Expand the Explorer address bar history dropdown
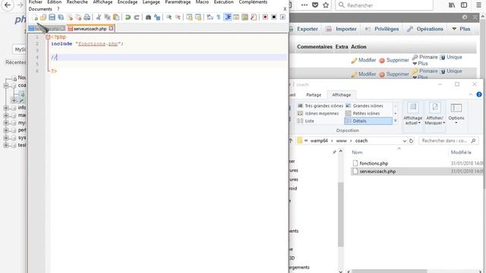Viewport: 486px width, 273px height. coord(405,141)
